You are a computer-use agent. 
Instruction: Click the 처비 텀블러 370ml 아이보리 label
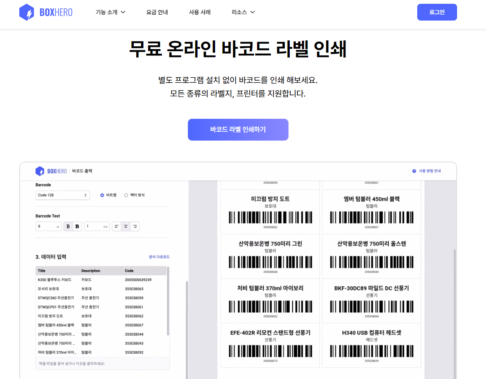pyautogui.click(x=270, y=301)
